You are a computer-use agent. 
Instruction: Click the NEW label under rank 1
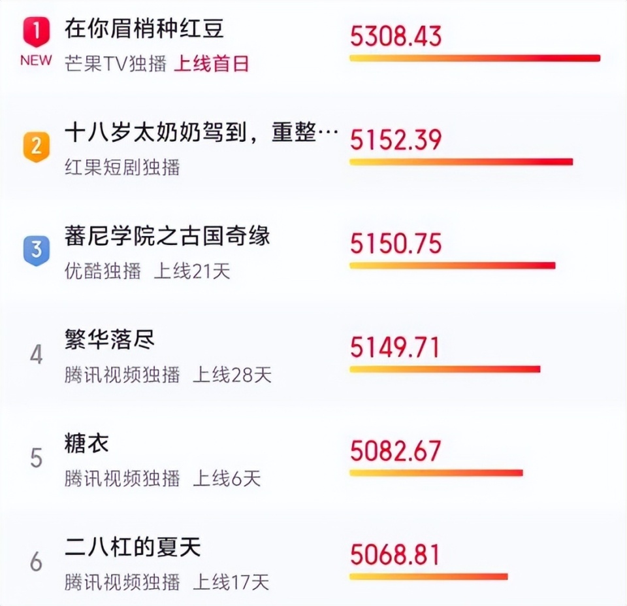pyautogui.click(x=35, y=60)
